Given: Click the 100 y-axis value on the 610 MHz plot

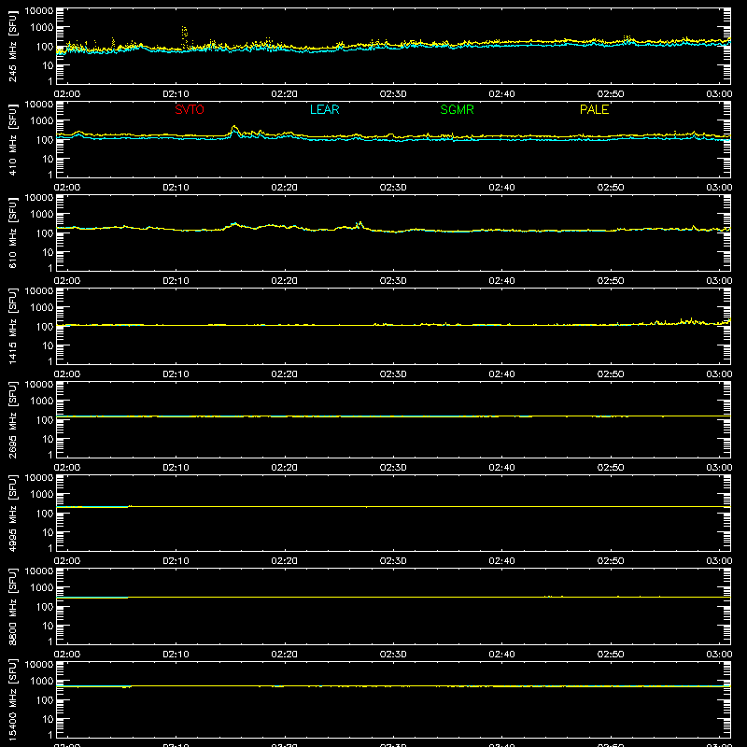Looking at the screenshot, I should [x=45, y=233].
